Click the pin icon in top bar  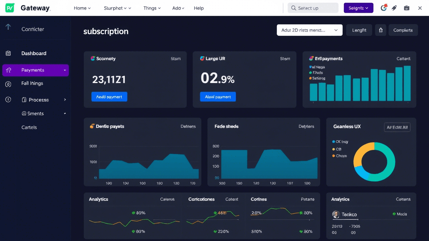[x=394, y=8]
